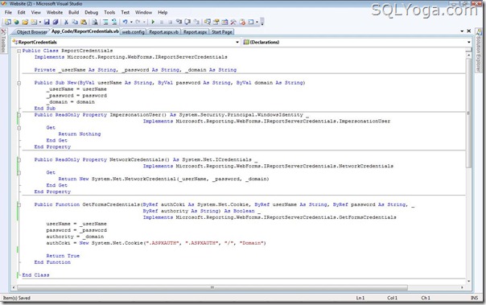Click the 'Item(s) Saved' status text
486x305 pixels.
pyautogui.click(x=17, y=298)
